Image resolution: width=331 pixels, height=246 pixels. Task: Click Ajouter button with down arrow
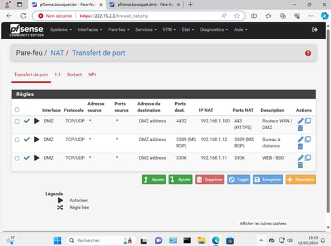[180, 180]
